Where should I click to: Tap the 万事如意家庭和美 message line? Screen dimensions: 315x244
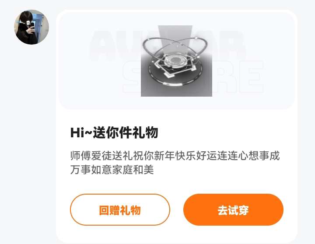[112, 170]
